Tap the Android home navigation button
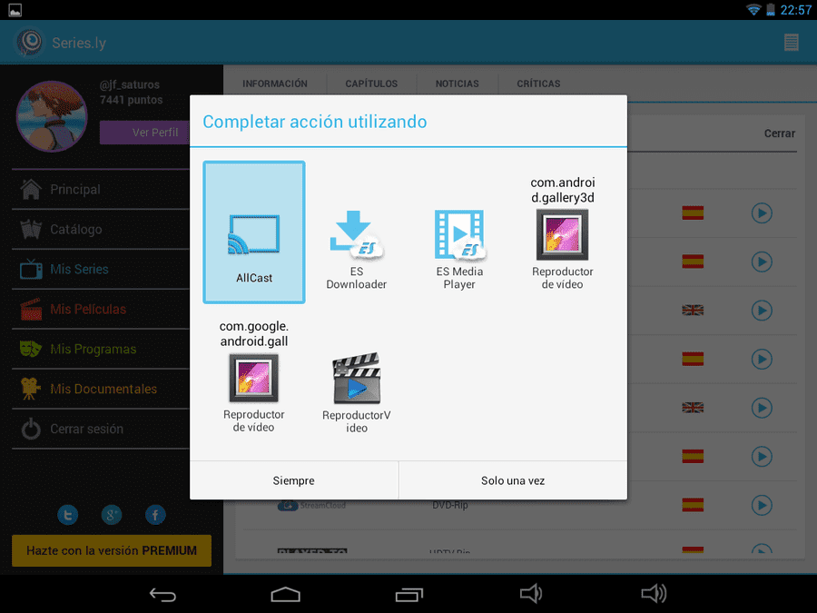 pyautogui.click(x=286, y=594)
